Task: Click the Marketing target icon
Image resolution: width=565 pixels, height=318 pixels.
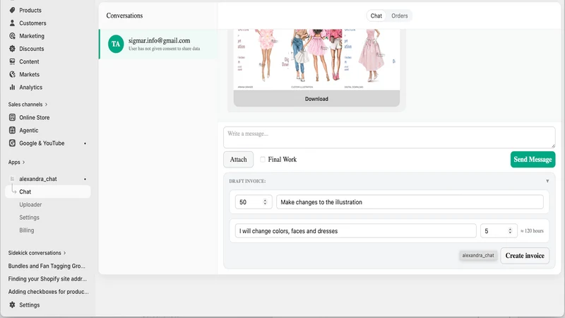Action: [x=12, y=36]
